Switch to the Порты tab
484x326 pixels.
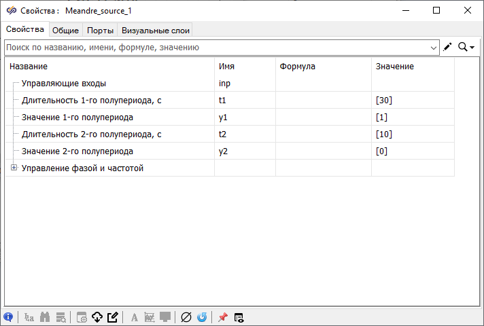click(101, 30)
